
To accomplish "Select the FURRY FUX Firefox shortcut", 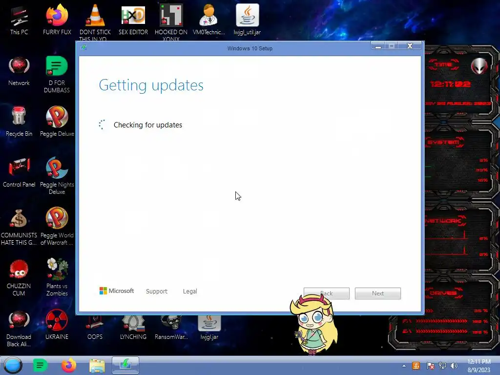I will pyautogui.click(x=57, y=20).
